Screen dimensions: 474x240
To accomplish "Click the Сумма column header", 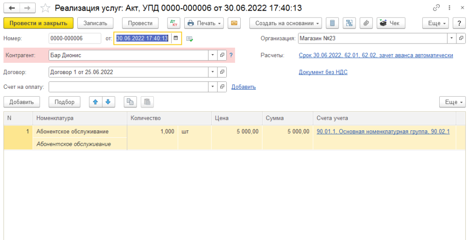I will [287, 118].
